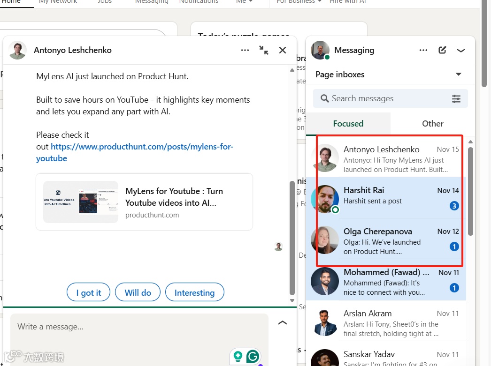Open the Me dropdown in top nav
The height and width of the screenshot is (366, 491).
tap(244, 2)
